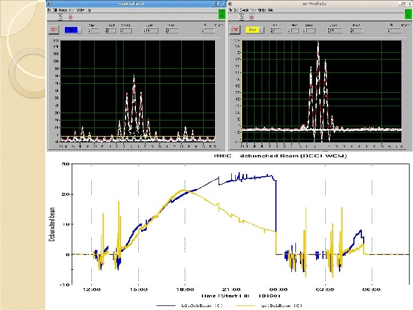Click the last numeric field in left window
413x310 pixels.
pyautogui.click(x=208, y=30)
